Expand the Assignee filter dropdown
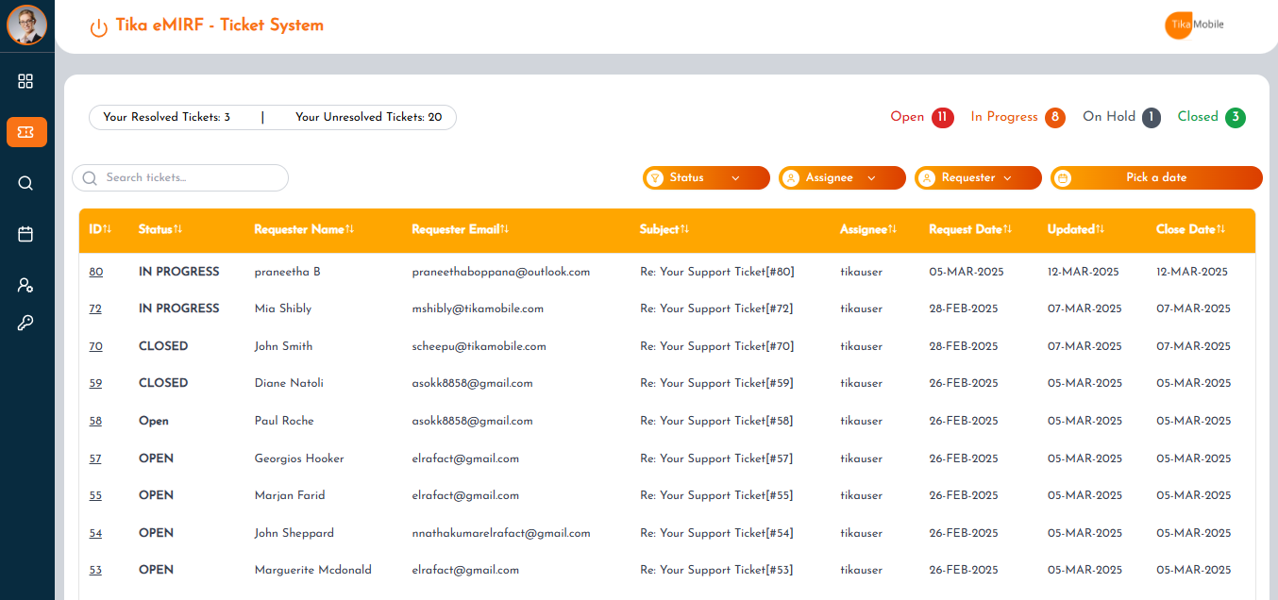 click(x=843, y=177)
